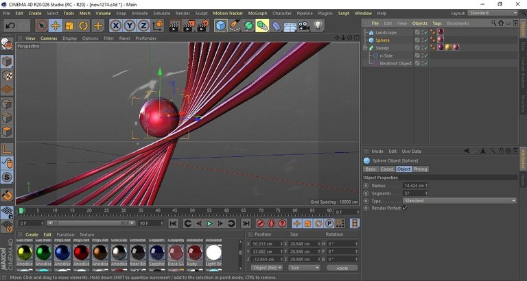Switch to the Basic tab
The image size is (527, 281).
pyautogui.click(x=371, y=169)
